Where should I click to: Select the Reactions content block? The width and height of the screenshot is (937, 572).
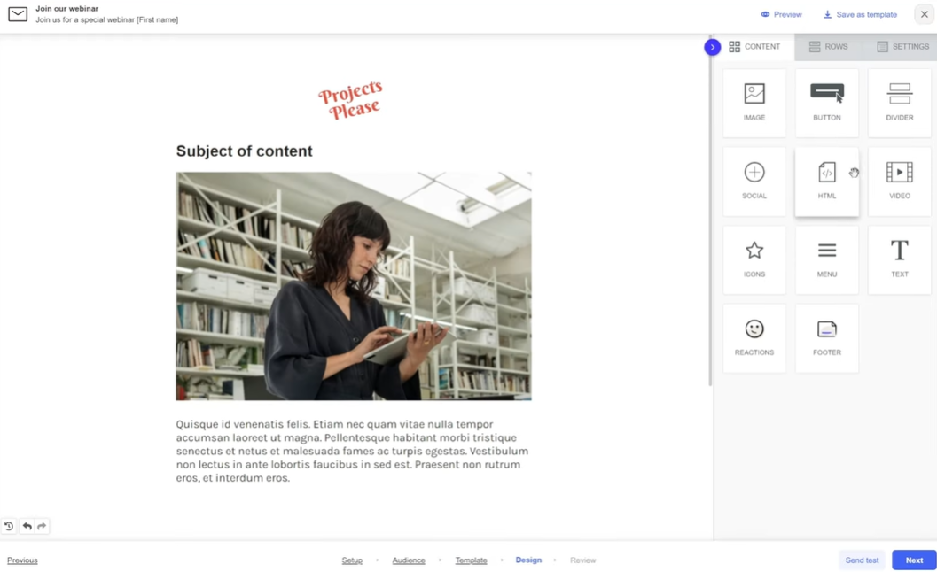click(x=754, y=337)
